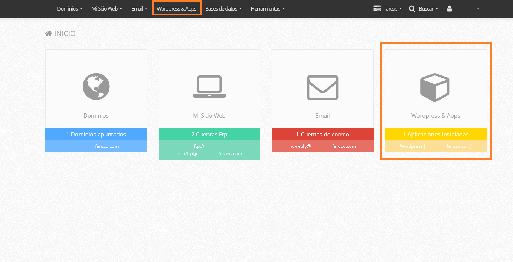513x262 pixels.
Task: Click the yellow '1 Aplicaciones Instaladas' bar
Action: pyautogui.click(x=436, y=134)
